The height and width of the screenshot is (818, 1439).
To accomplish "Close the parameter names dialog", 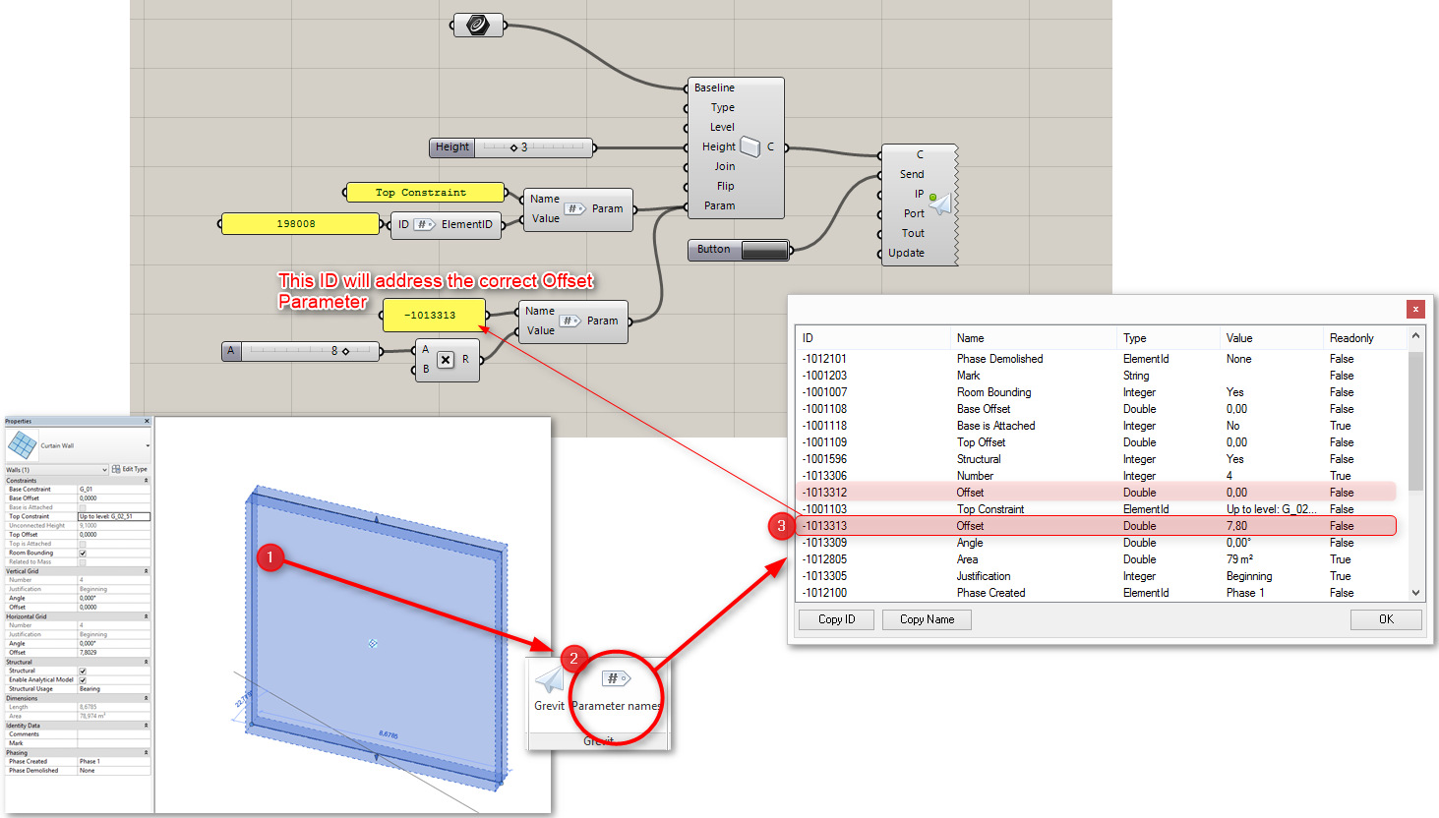I will 1415,309.
